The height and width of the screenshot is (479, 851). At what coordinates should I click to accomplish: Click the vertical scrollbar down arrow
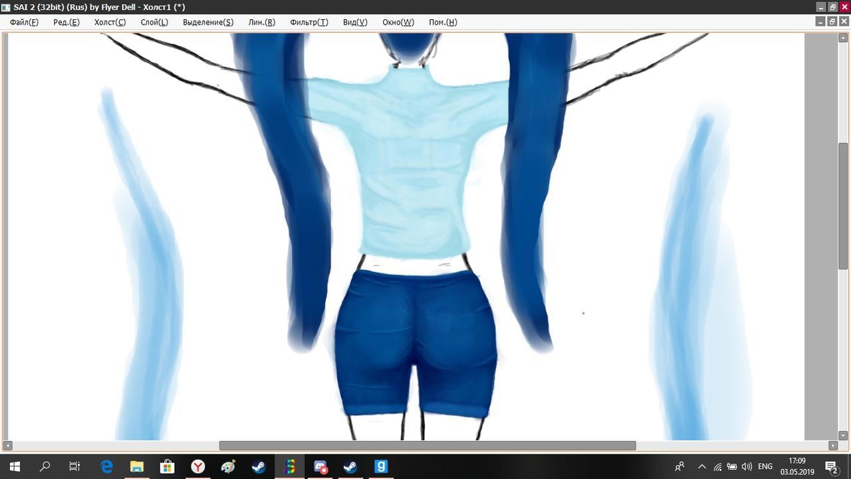click(843, 436)
